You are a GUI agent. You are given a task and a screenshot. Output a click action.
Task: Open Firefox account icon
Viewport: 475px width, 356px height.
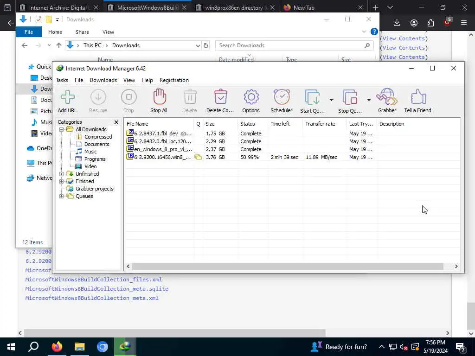coord(414,23)
